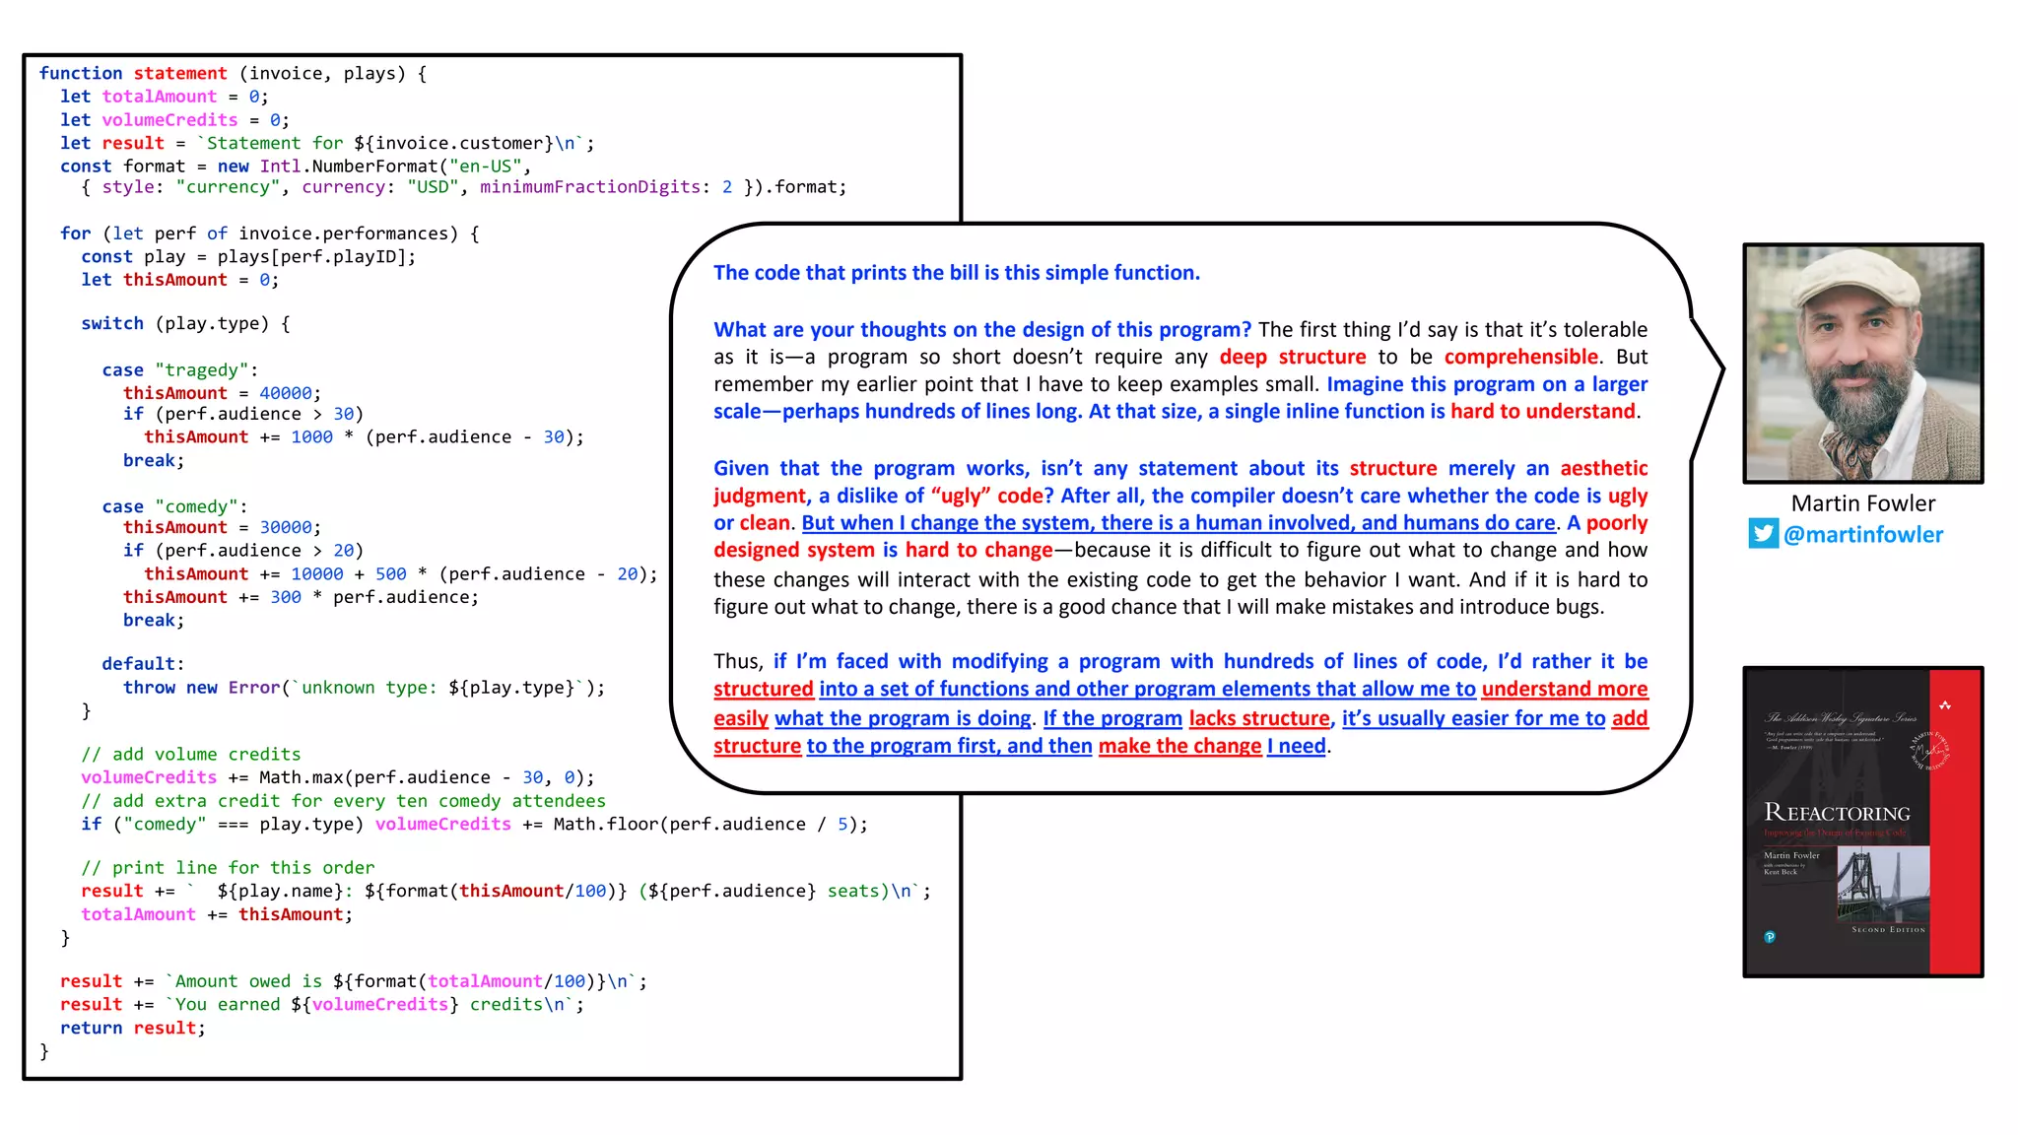Click the red 'make the change' underlined phrase
The height and width of the screenshot is (1135, 2018).
pos(1179,746)
